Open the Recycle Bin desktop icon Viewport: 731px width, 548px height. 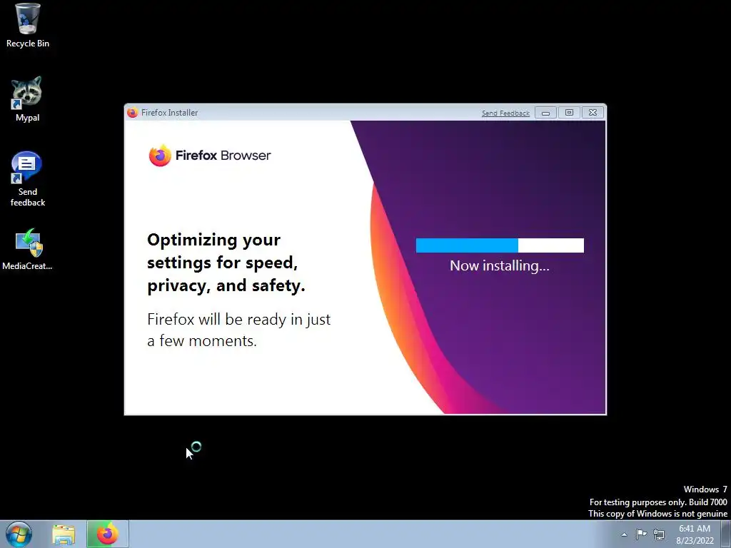click(x=28, y=25)
